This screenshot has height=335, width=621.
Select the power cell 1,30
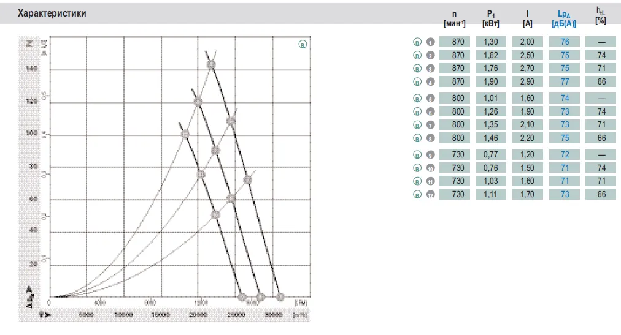pyautogui.click(x=491, y=42)
